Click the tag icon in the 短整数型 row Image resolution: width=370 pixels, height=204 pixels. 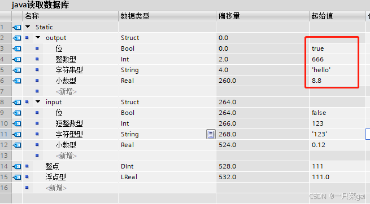pyautogui.click(x=17, y=123)
